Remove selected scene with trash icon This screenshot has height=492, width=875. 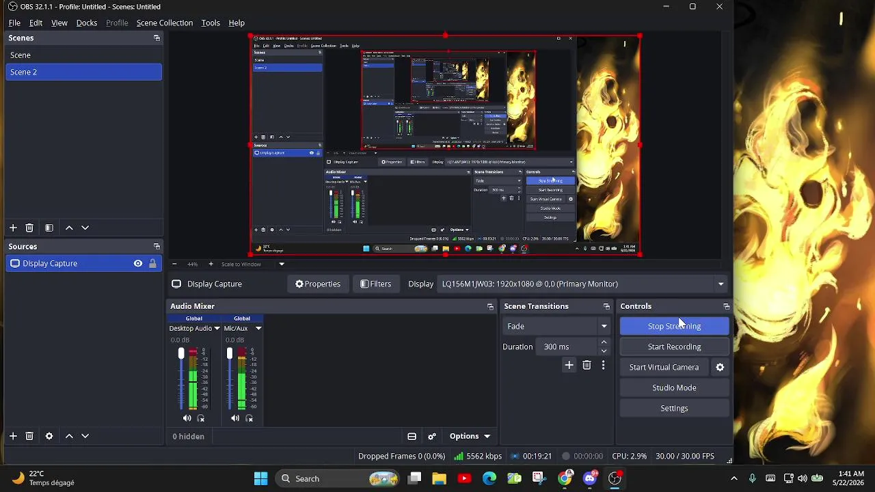(x=29, y=228)
